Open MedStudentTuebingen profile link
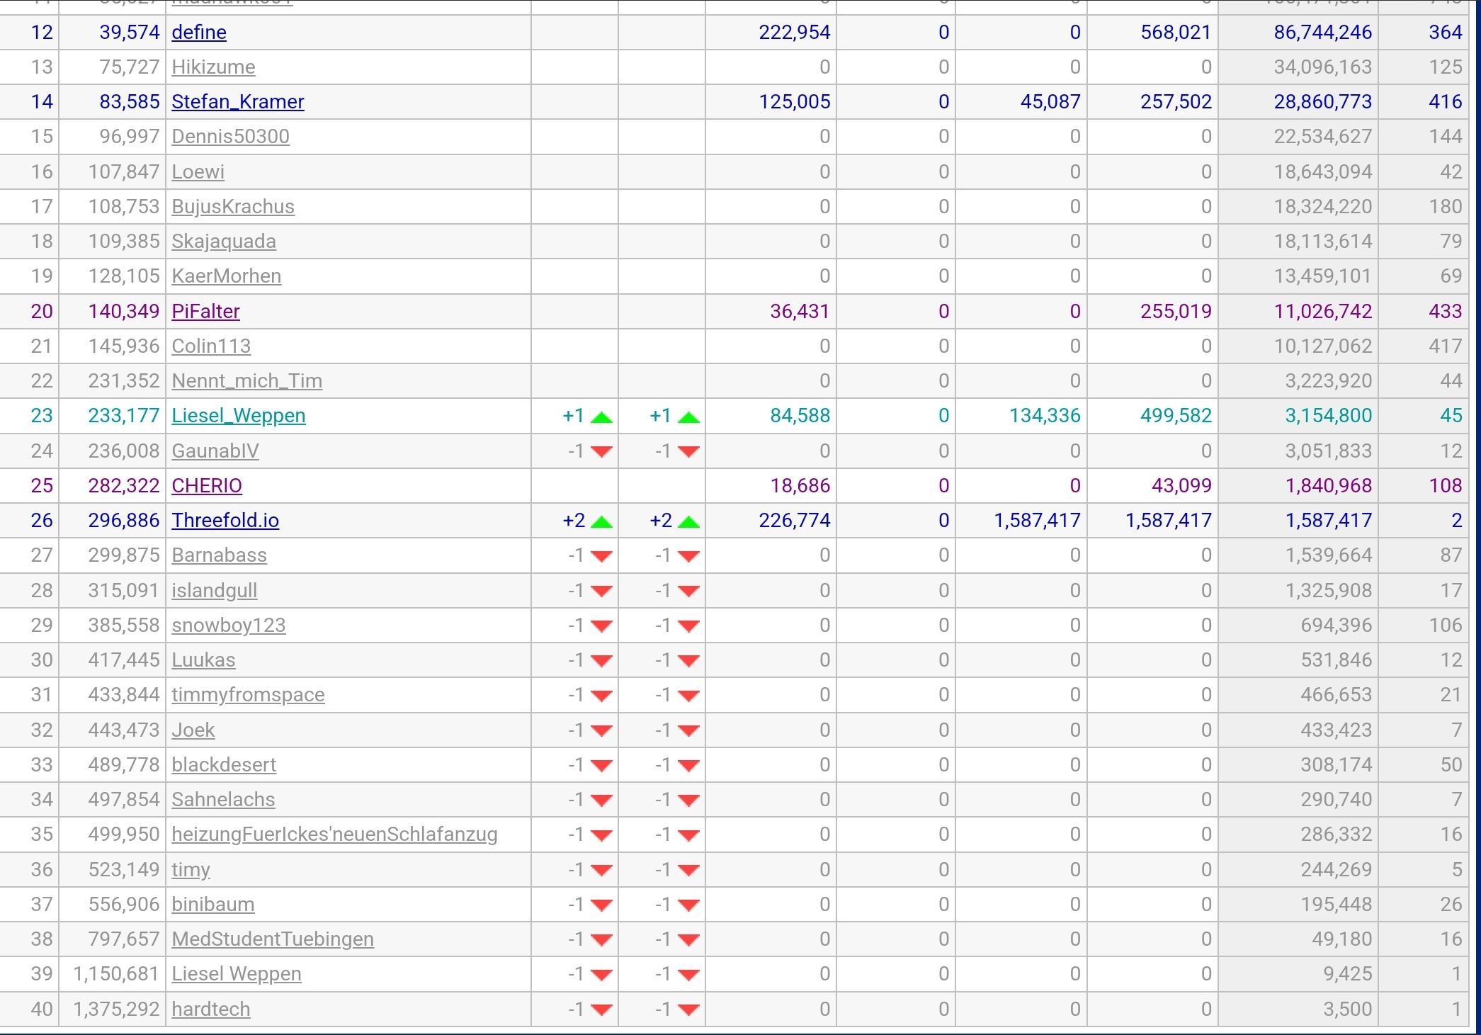The image size is (1481, 1035). tap(273, 939)
